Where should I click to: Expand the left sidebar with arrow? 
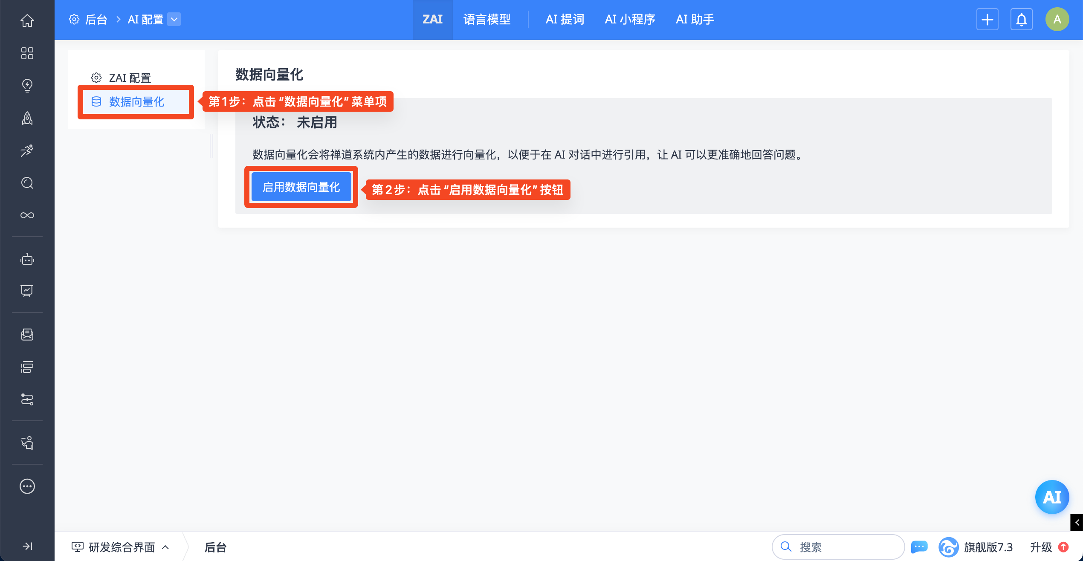[x=27, y=546]
